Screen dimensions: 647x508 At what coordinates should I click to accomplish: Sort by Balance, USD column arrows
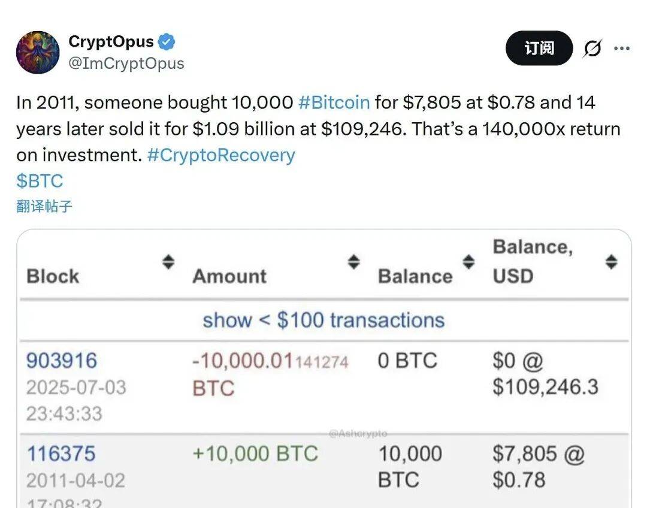(x=611, y=262)
